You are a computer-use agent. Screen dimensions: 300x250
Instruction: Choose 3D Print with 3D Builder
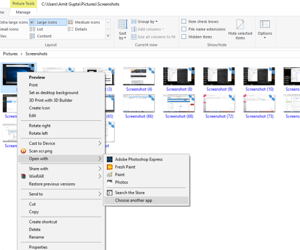coord(51,100)
